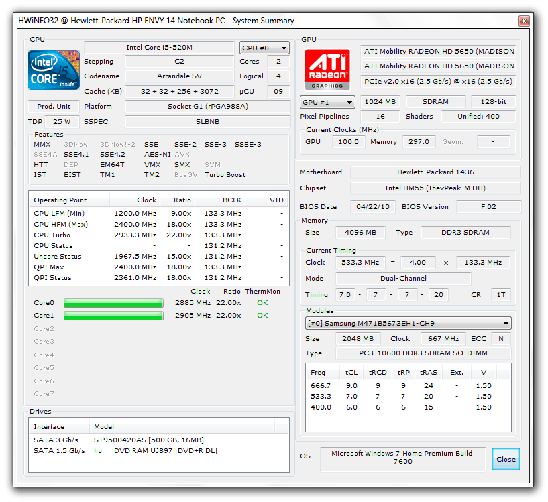Click the tRAS column header

click(x=428, y=373)
